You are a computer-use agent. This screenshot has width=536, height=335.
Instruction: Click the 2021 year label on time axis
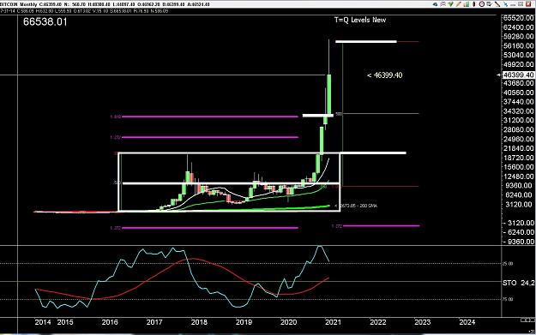(334, 322)
